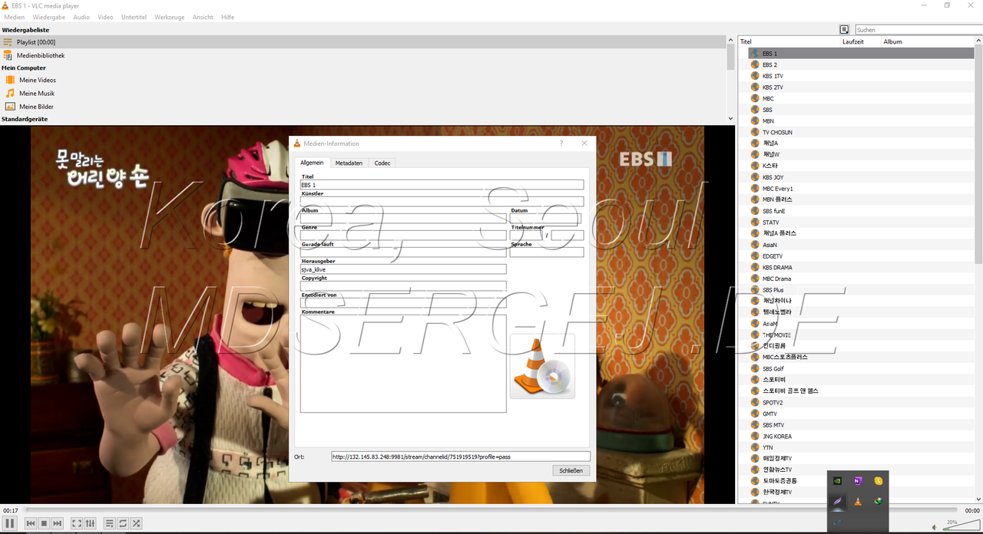
Task: Open extended settings equalizer icon
Action: [90, 523]
